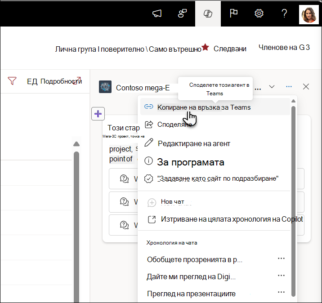Click the megaphone announcements icon
Viewport: 322px width, 303px height.
157,13
